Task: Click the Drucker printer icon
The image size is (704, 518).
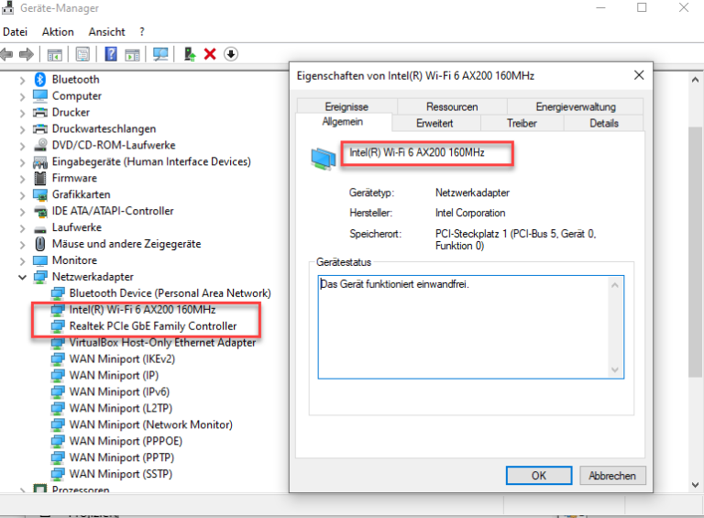Action: pyautogui.click(x=40, y=112)
